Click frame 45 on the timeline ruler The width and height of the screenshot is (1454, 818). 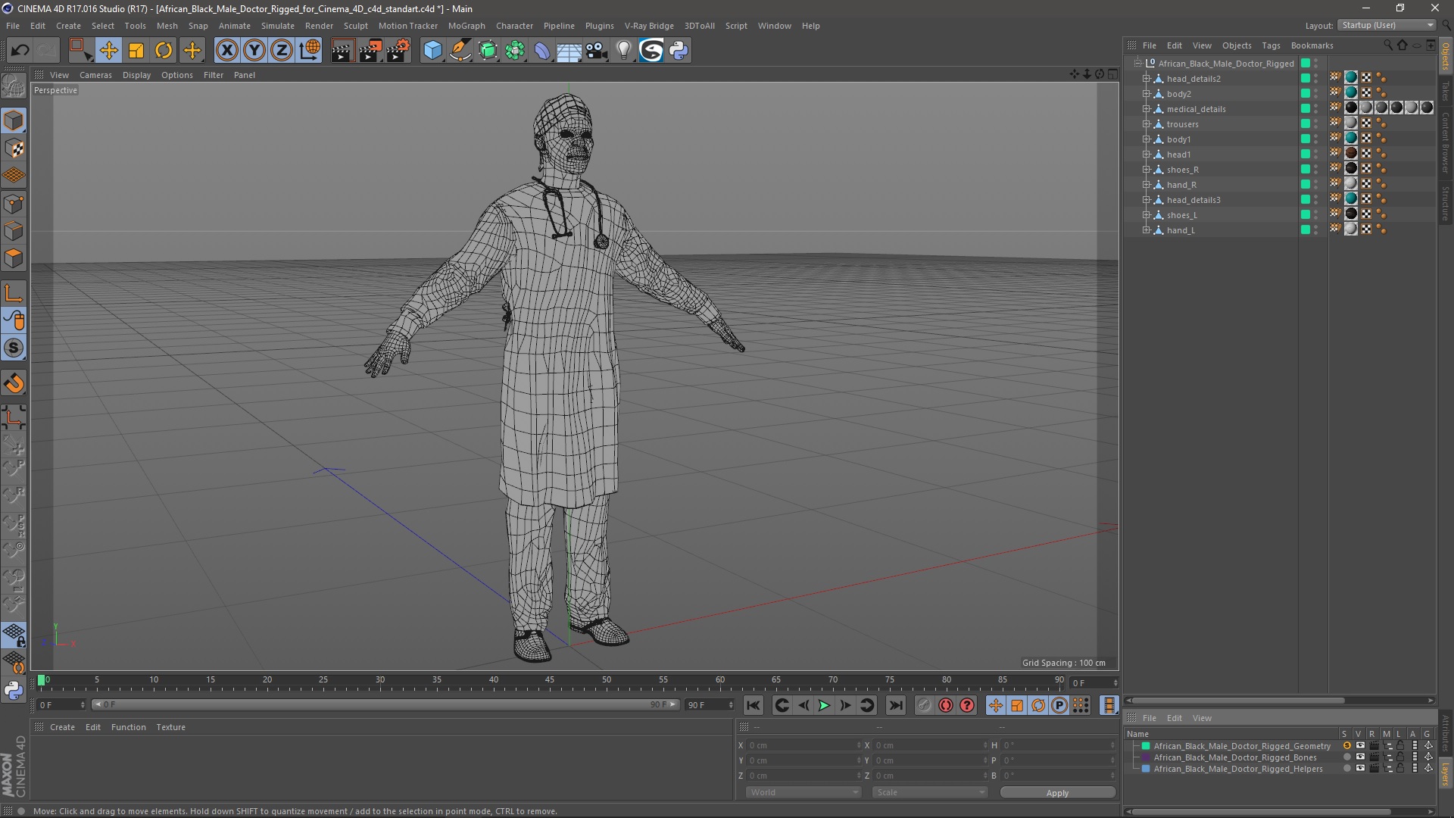coord(549,680)
